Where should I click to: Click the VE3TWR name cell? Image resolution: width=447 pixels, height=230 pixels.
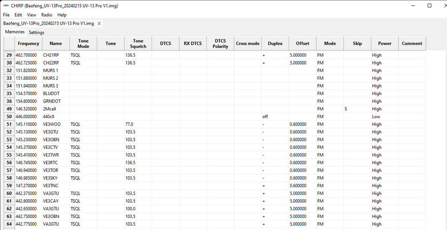[x=56, y=155]
